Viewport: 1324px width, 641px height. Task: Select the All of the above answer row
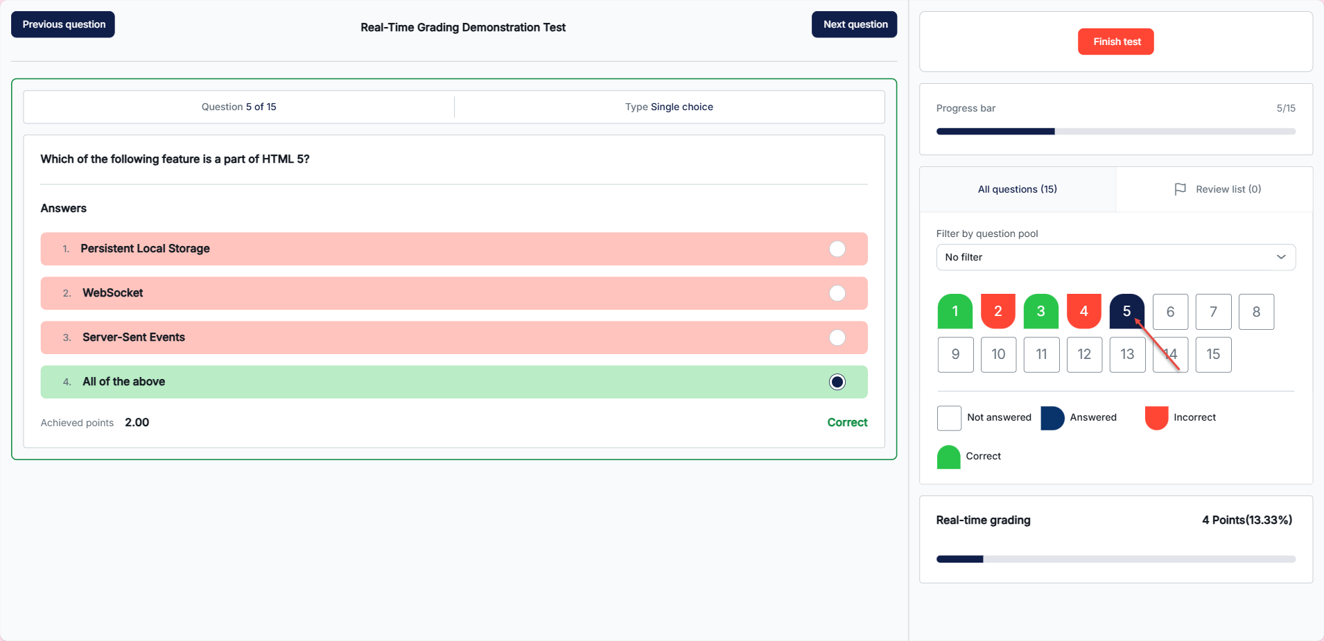tap(453, 382)
